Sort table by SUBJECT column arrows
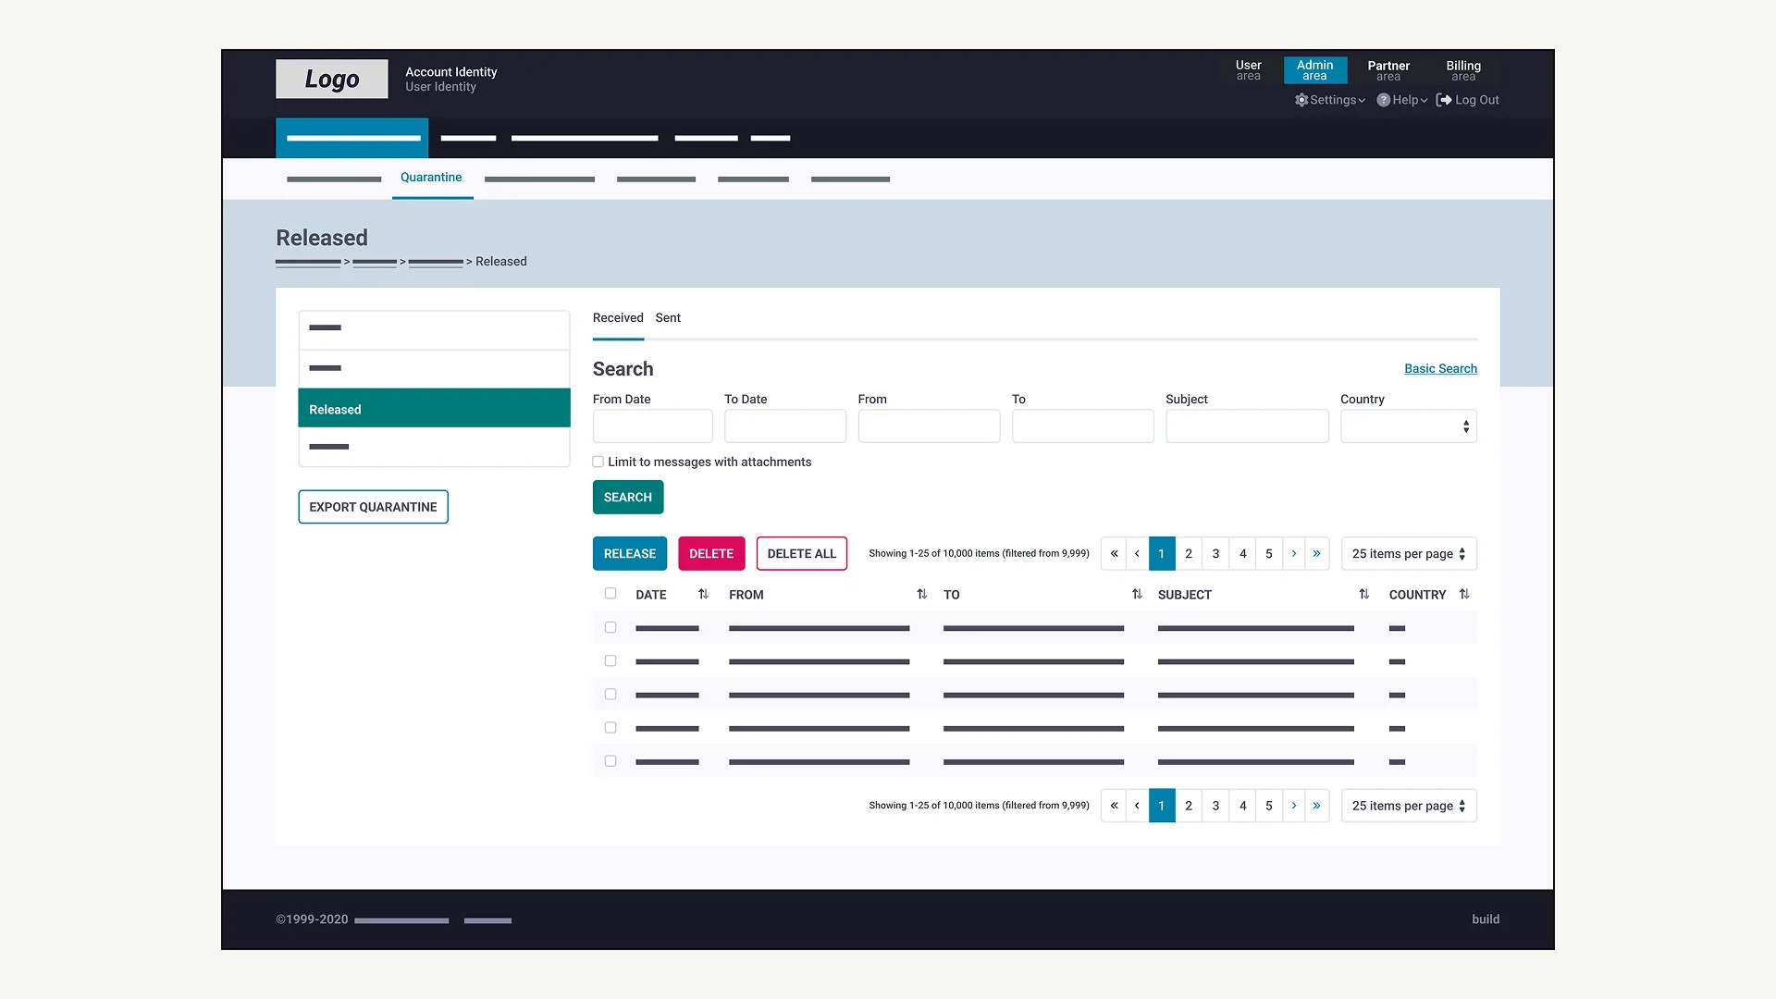The height and width of the screenshot is (999, 1776). (x=1363, y=594)
